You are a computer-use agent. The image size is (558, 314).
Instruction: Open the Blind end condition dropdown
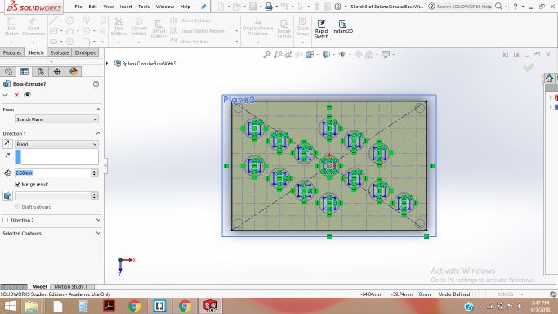point(56,144)
